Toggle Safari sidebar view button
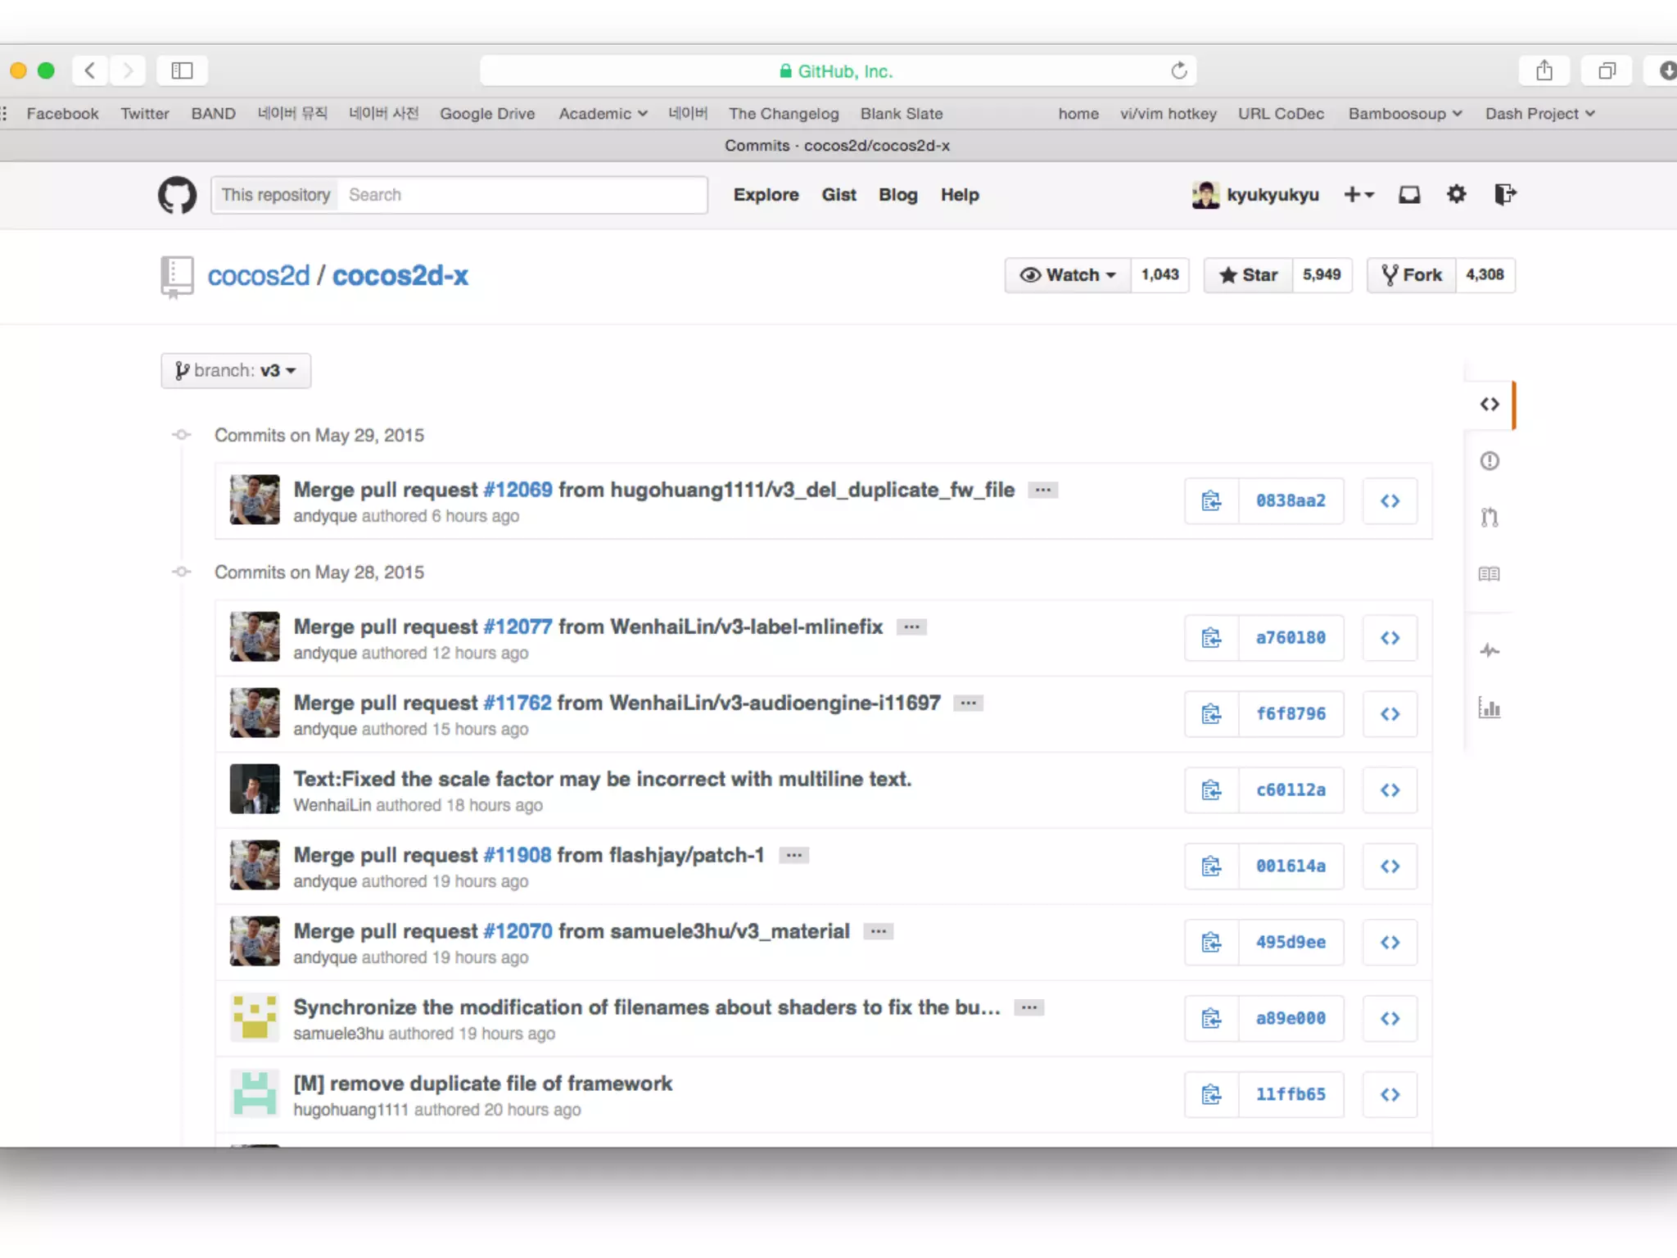The width and height of the screenshot is (1677, 1258). [x=182, y=71]
